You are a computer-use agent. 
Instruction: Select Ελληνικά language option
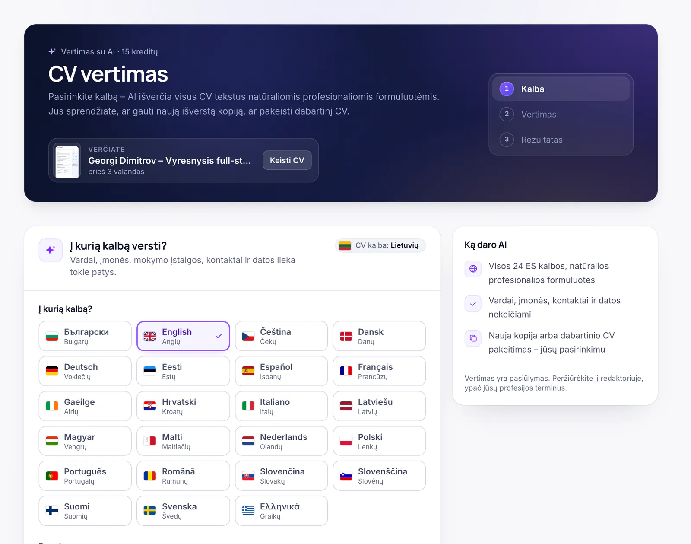coord(281,511)
